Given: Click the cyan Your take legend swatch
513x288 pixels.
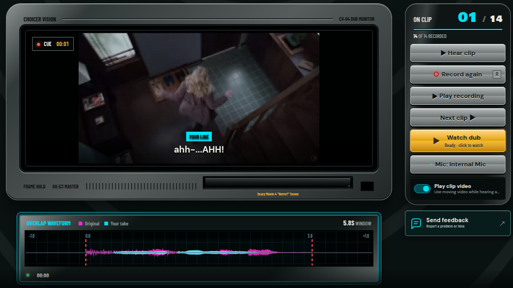Looking at the screenshot, I should (x=106, y=224).
